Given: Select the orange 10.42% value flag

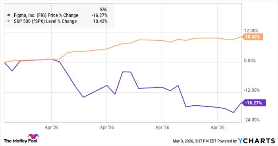Looking at the screenshot, I should 252,37.
